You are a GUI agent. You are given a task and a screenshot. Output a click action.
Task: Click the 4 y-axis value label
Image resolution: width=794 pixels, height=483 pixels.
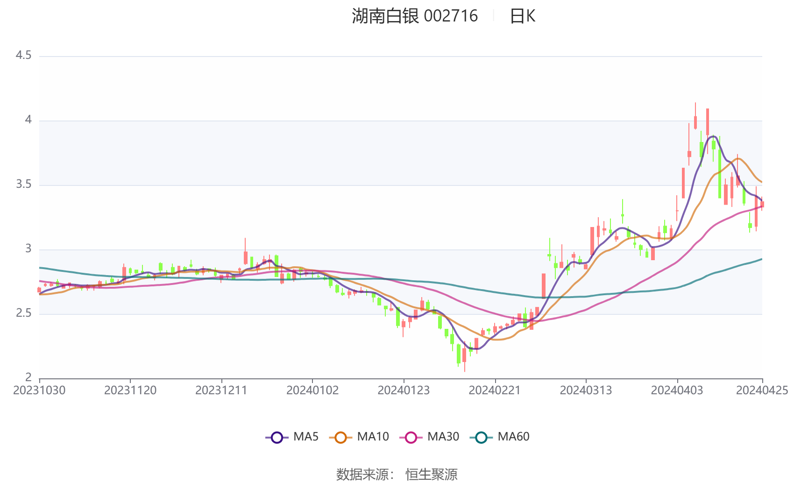pos(28,120)
